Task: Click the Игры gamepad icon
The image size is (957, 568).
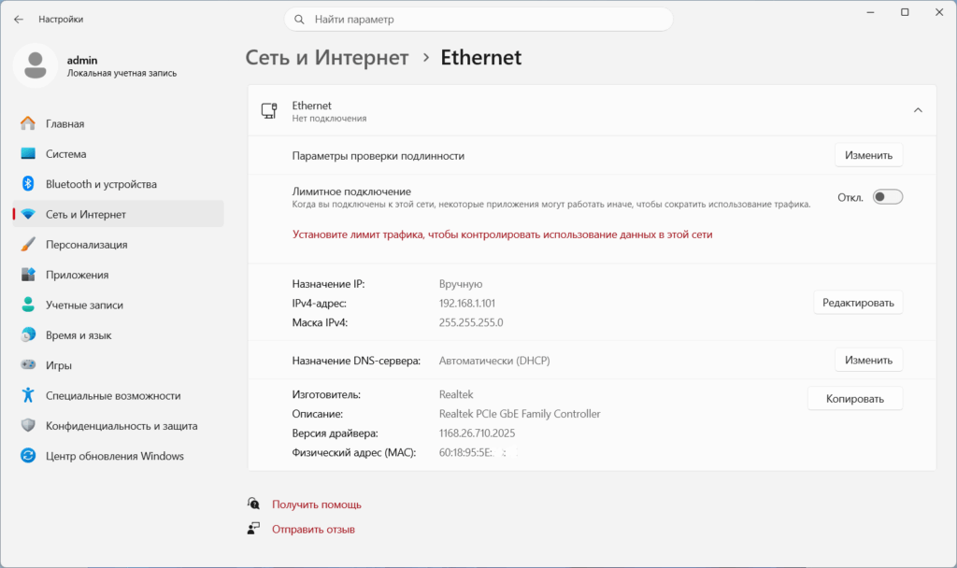Action: (28, 365)
